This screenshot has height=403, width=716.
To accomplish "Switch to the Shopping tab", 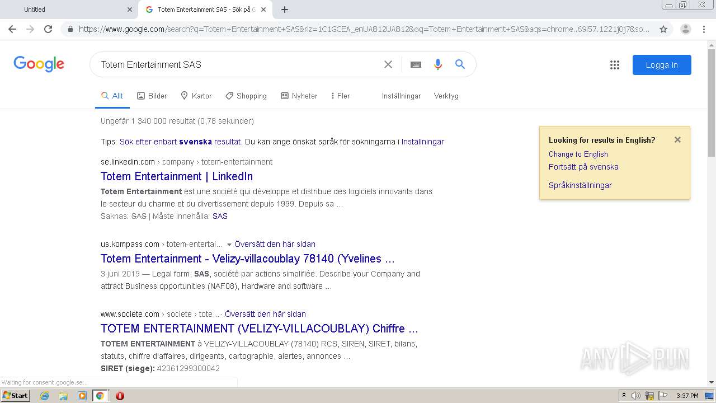I will [x=246, y=96].
